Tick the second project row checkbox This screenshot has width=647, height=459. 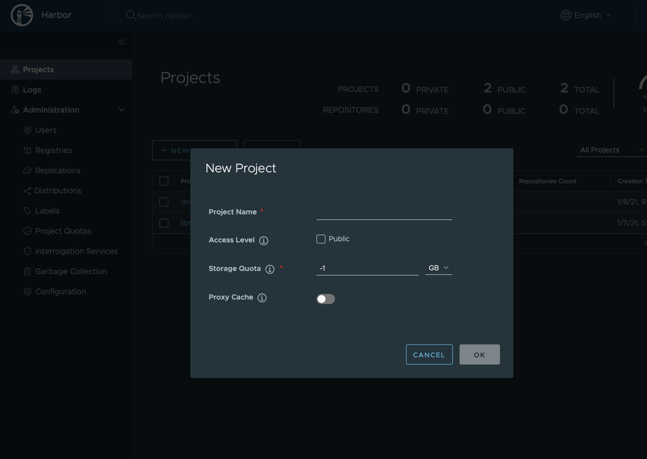pos(164,223)
